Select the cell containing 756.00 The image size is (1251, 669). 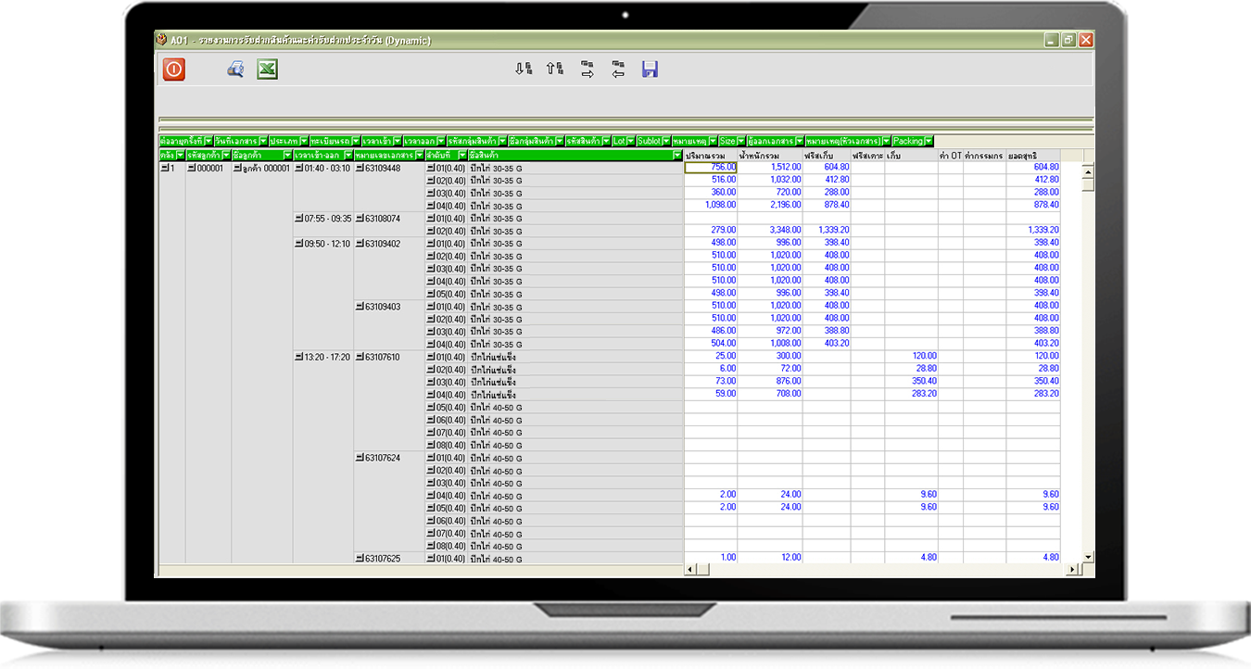(711, 168)
